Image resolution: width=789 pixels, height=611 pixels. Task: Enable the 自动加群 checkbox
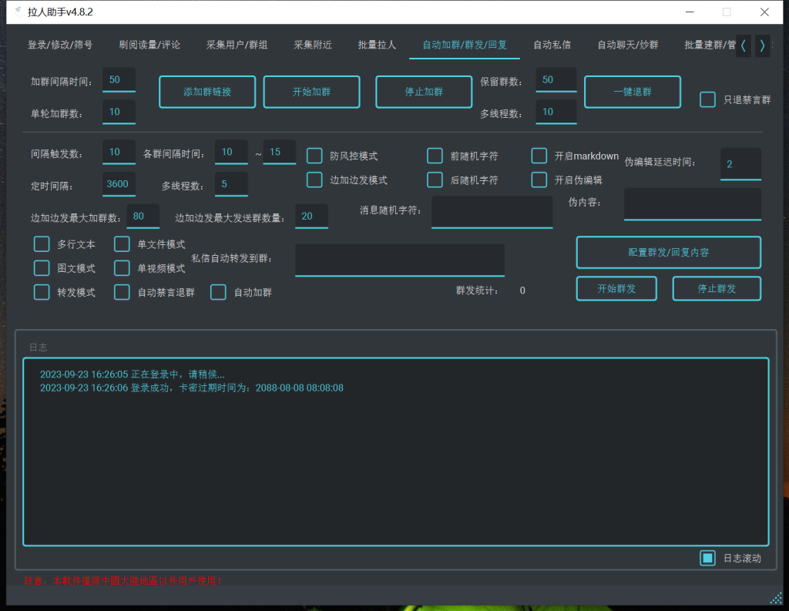(x=218, y=293)
